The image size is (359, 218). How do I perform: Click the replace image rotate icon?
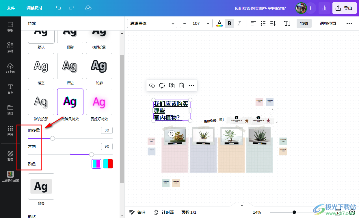[172, 134]
